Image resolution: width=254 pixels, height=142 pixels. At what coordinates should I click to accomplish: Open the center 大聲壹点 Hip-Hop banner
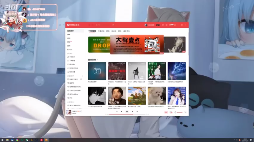click(137, 44)
